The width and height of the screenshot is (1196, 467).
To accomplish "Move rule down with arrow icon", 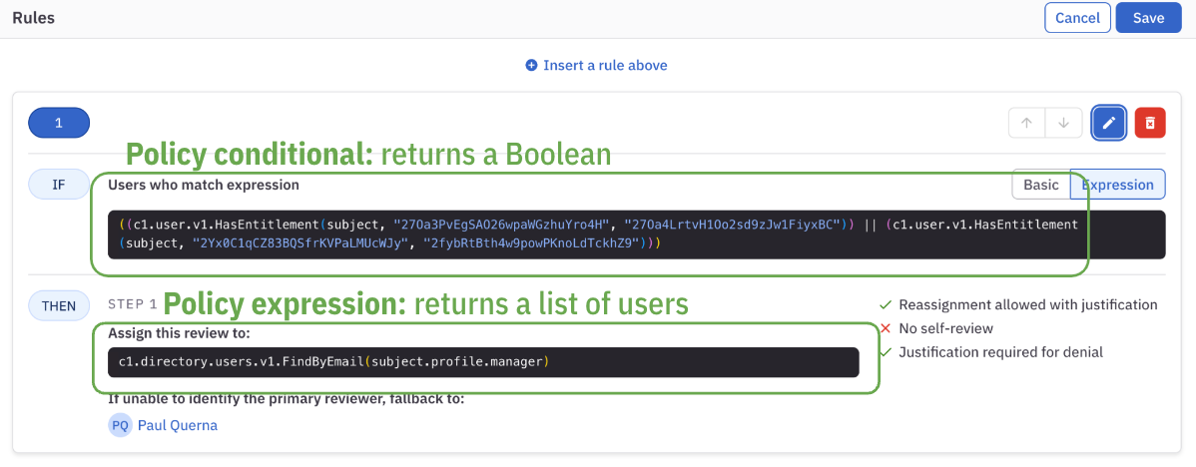I will pyautogui.click(x=1063, y=123).
